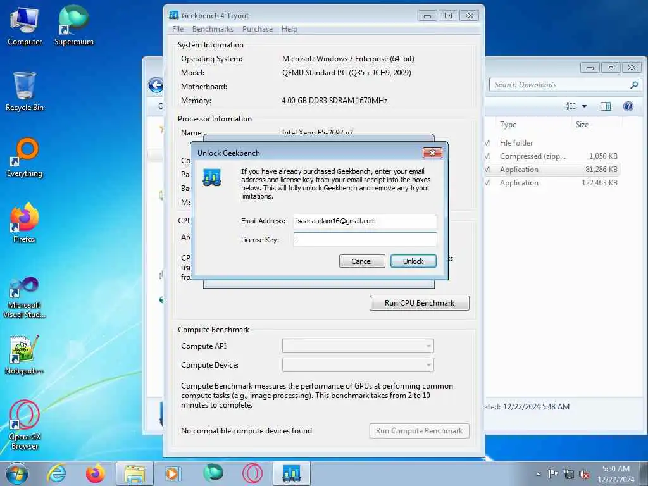Launch Supermium from the taskbar
The width and height of the screenshot is (648, 486).
point(213,473)
